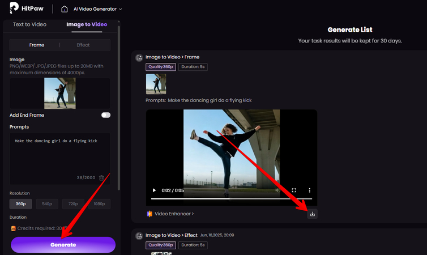This screenshot has width=427, height=255.
Task: Clear prompt with the trash icon
Action: point(101,178)
